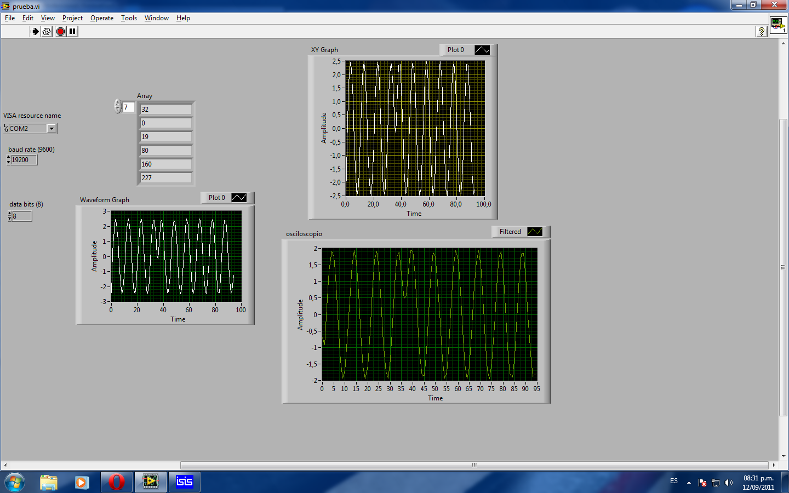The height and width of the screenshot is (493, 789).
Task: Click the network tray icon
Action: 716,483
